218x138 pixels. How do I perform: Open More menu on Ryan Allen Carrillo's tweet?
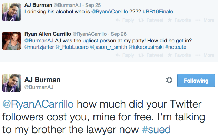(x=205, y=55)
